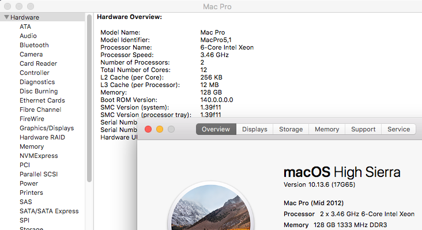Open Diagnostics section
The width and height of the screenshot is (422, 230).
tap(37, 82)
